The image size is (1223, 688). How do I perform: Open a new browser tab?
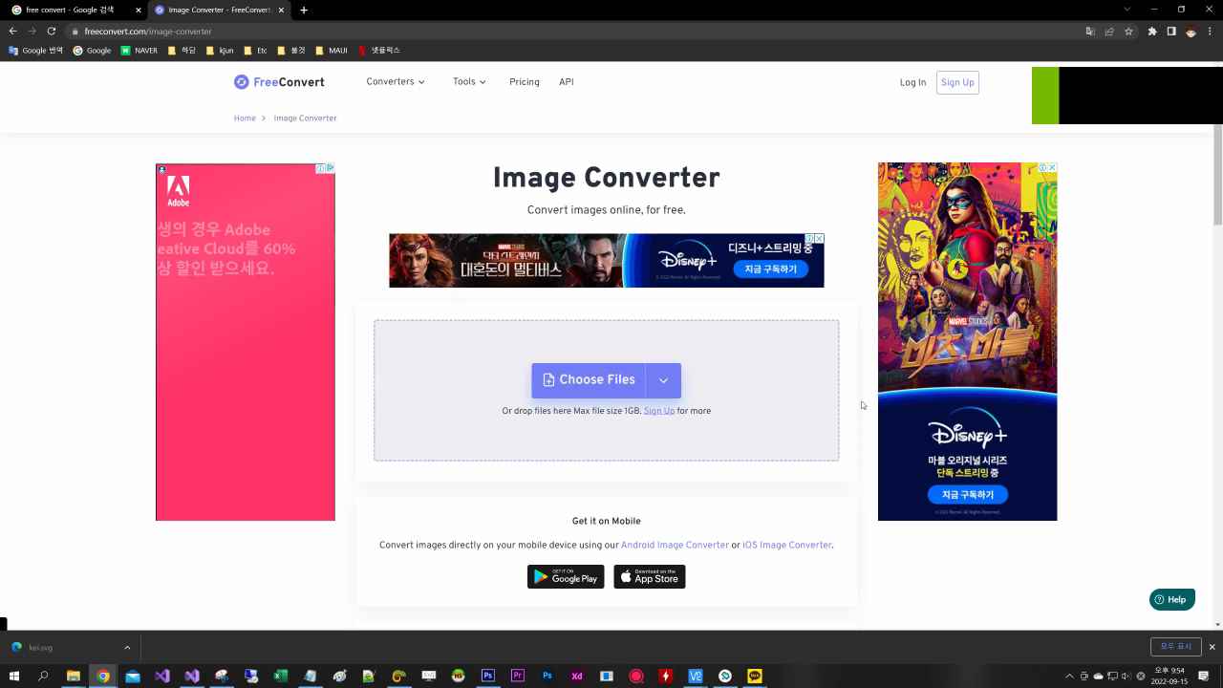pos(304,10)
